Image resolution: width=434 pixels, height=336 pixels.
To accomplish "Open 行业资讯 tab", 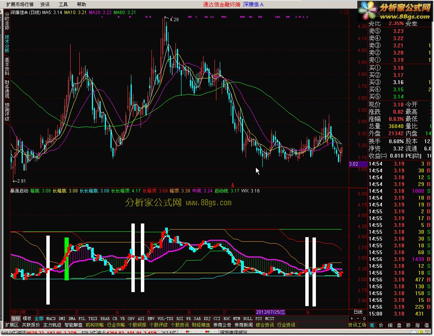I will point(286,325).
